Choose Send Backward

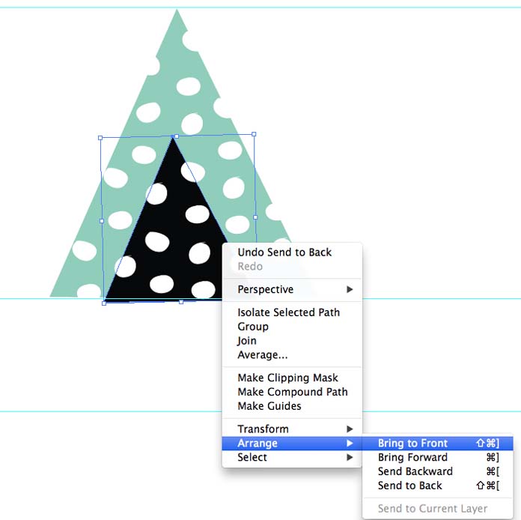tap(438, 471)
